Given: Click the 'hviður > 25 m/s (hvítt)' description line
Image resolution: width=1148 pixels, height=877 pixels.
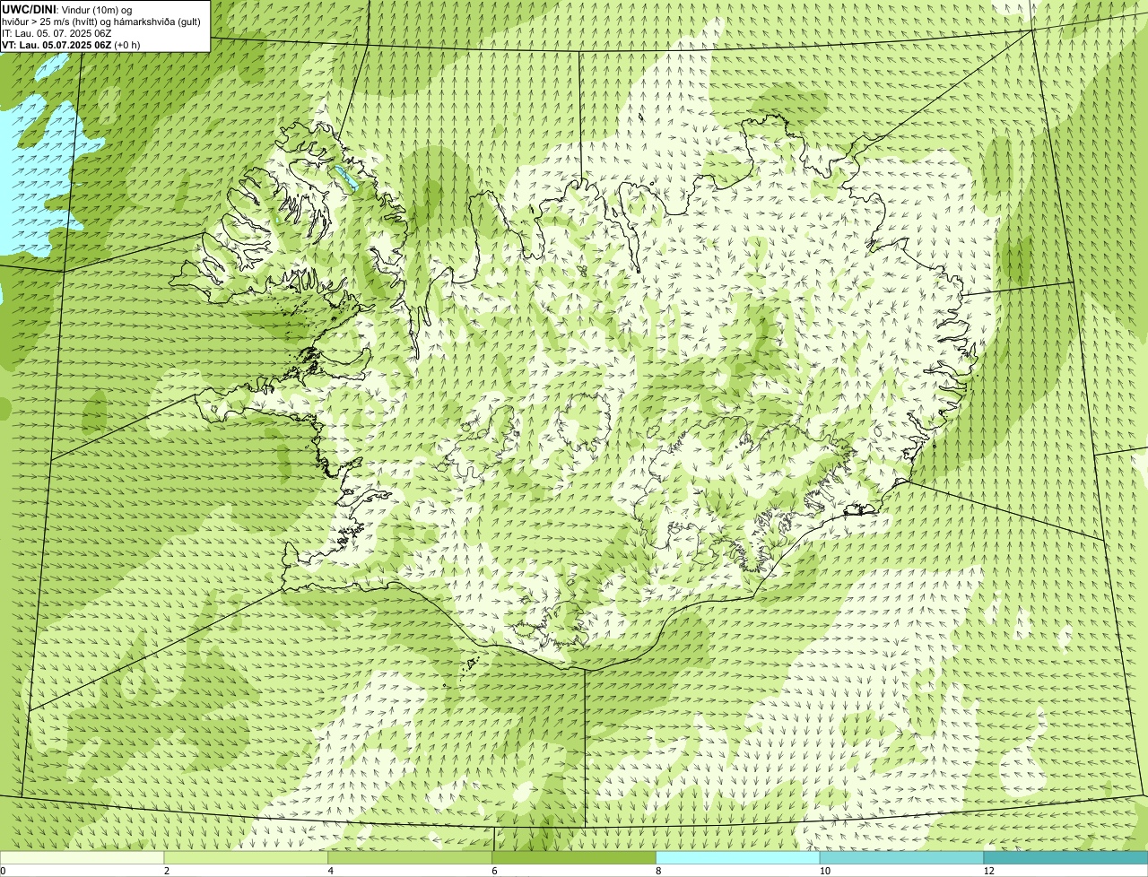Looking at the screenshot, I should [101, 21].
